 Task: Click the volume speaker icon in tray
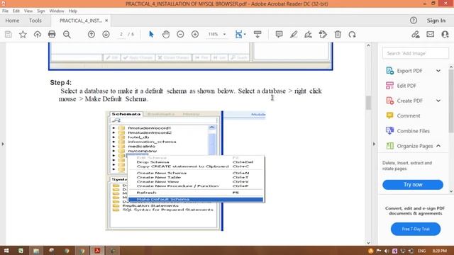click(386, 251)
